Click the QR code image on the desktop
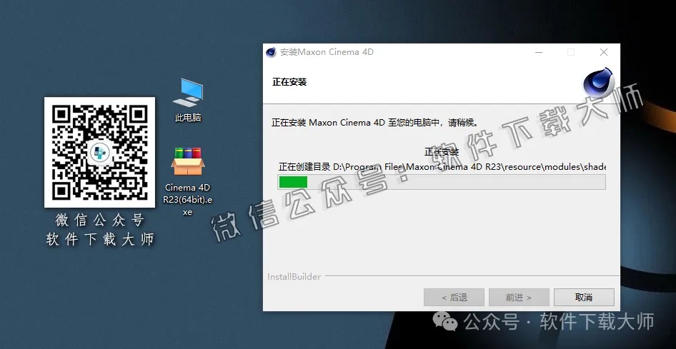The height and width of the screenshot is (349, 676). [x=99, y=152]
